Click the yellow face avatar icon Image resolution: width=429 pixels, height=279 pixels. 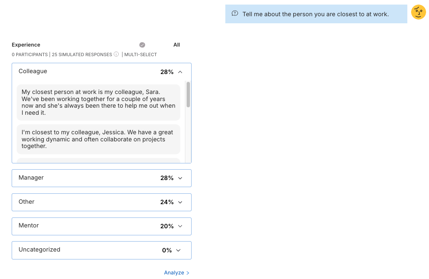click(x=418, y=12)
